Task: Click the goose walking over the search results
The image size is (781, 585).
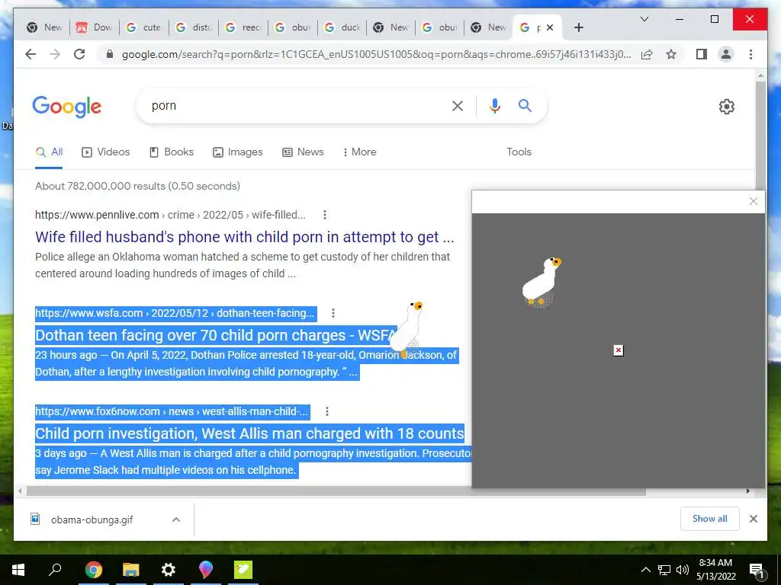Action: coord(407,329)
